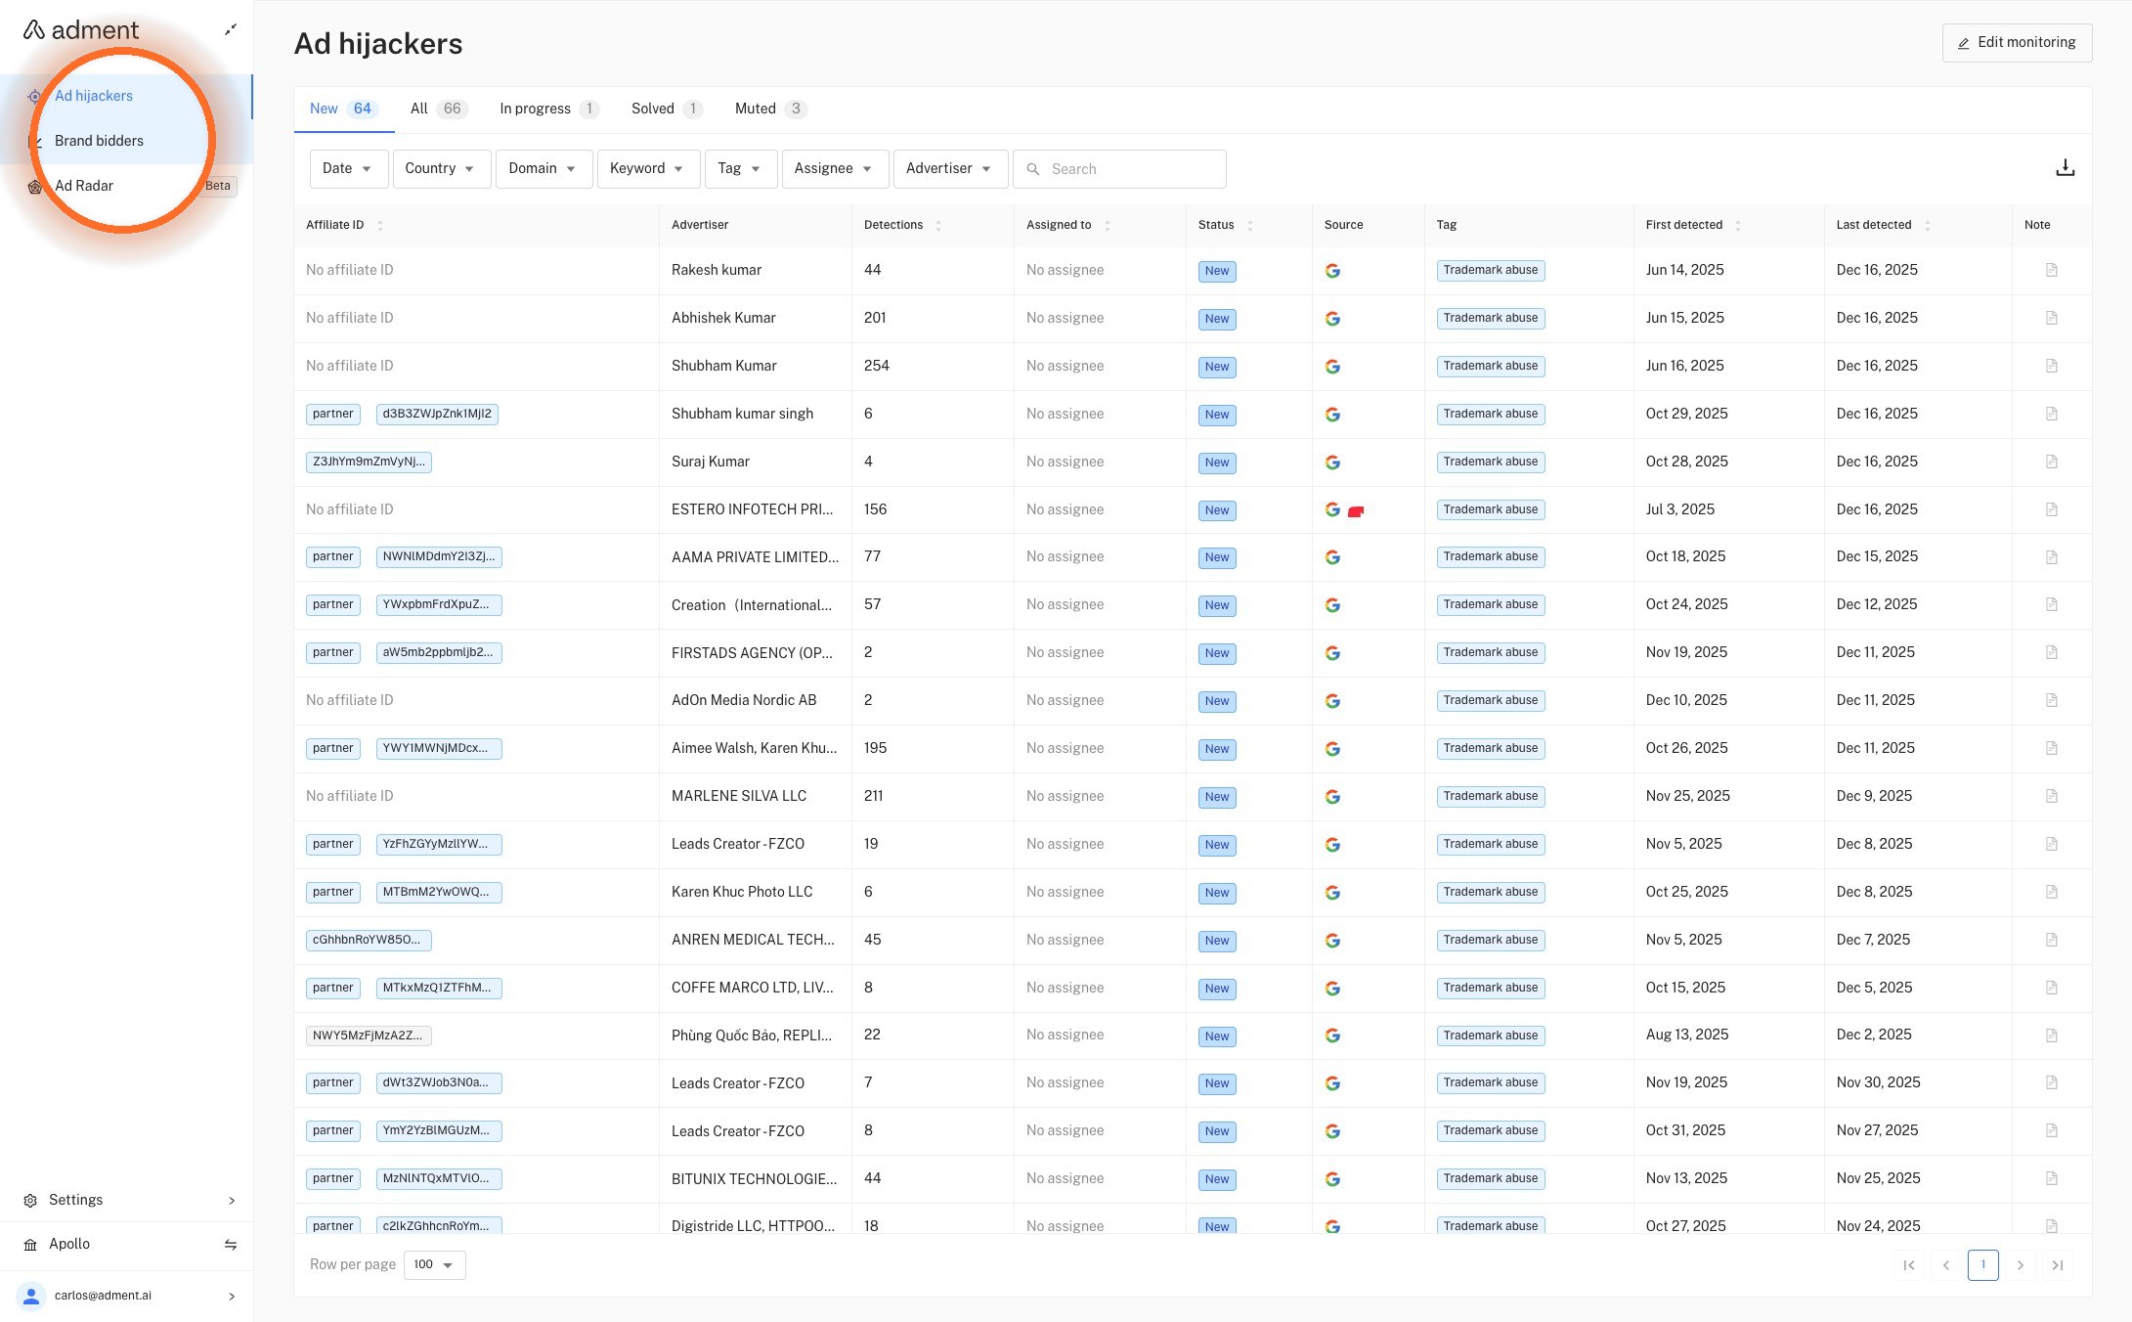The image size is (2132, 1322).
Task: Open the Date filter dropdown
Action: (x=348, y=169)
